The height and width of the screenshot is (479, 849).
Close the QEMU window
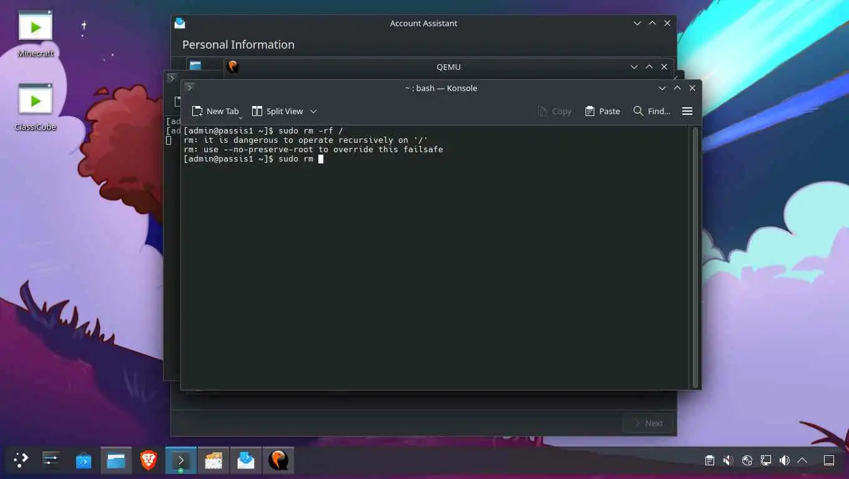pos(664,67)
